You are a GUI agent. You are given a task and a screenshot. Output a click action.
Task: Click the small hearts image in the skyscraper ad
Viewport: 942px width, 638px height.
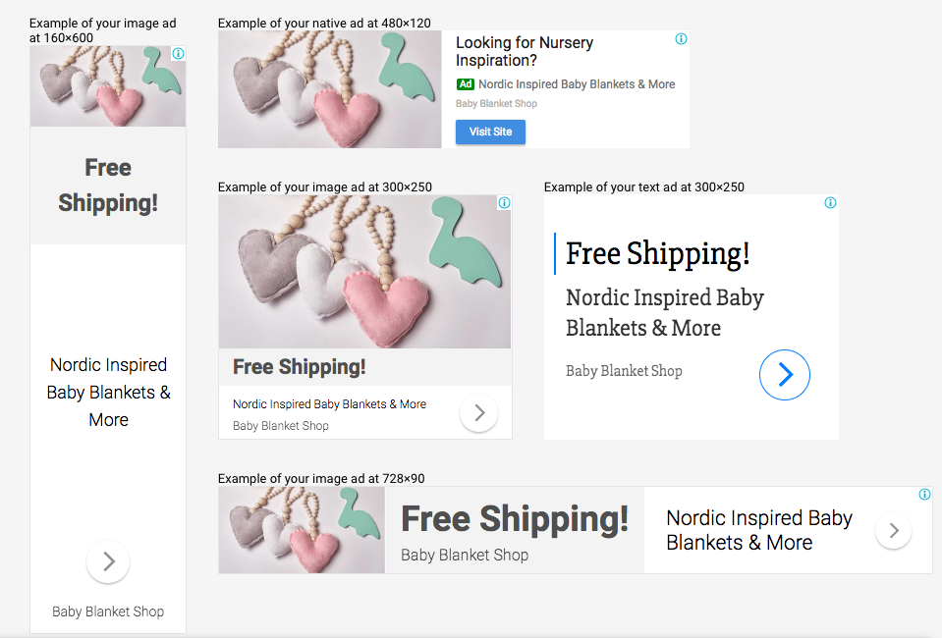click(x=107, y=86)
